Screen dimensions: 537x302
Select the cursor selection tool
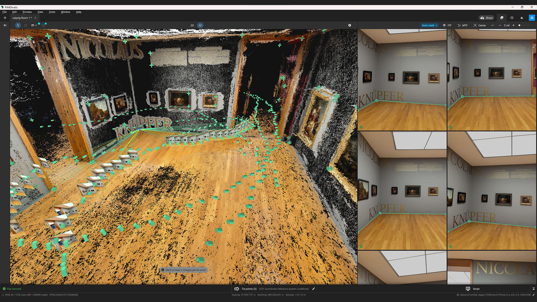coord(18,25)
